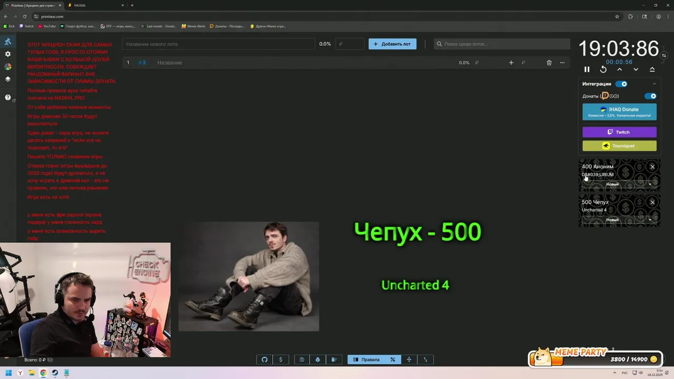The image size is (674, 379).
Task: Open File Explorer from the taskbar
Action: 32,373
